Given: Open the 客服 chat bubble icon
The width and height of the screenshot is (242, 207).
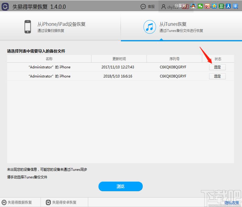Looking at the screenshot, I should click(x=143, y=7).
